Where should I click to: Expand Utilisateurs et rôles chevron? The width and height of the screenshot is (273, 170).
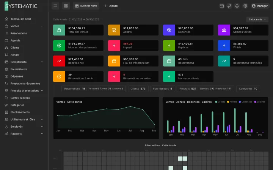[x=42, y=119]
